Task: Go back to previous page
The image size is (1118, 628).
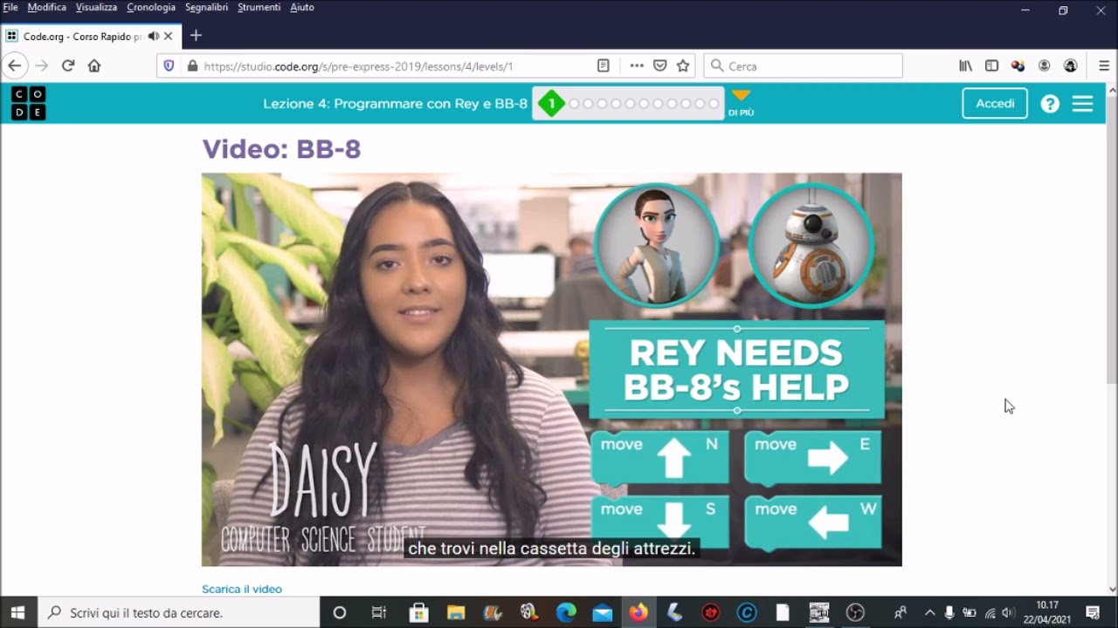Action: click(x=14, y=65)
